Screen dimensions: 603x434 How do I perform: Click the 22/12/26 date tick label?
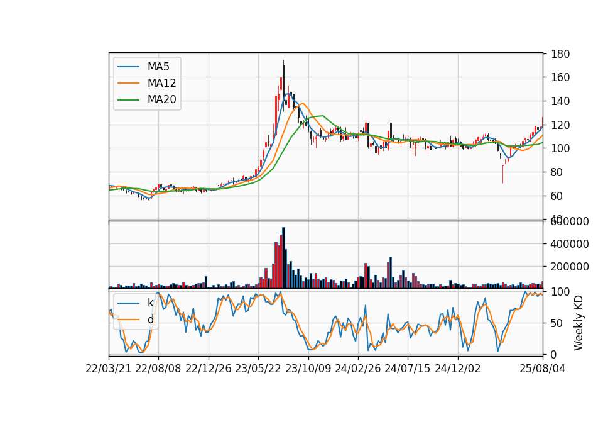pyautogui.click(x=209, y=369)
